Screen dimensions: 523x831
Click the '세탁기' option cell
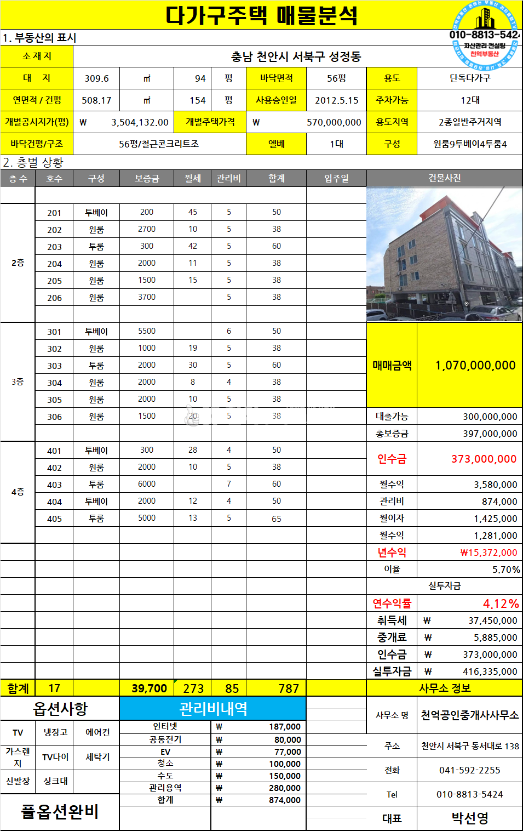click(97, 757)
